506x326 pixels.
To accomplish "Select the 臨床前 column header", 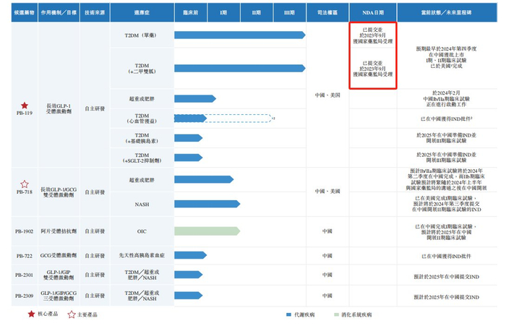I will 191,12.
